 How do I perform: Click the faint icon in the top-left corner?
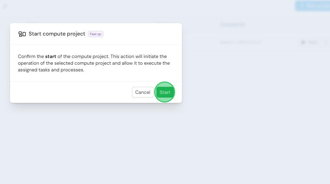[x=5, y=6]
